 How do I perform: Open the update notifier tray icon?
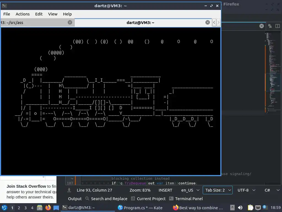[265, 207]
